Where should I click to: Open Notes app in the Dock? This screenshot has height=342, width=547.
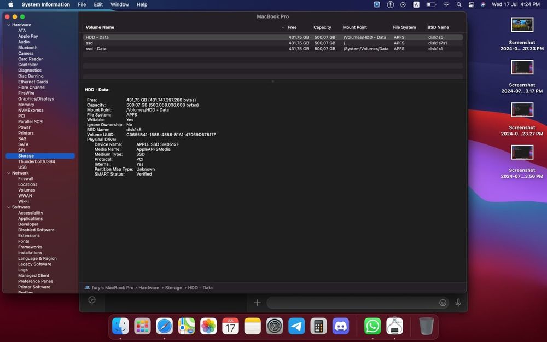[253, 327]
